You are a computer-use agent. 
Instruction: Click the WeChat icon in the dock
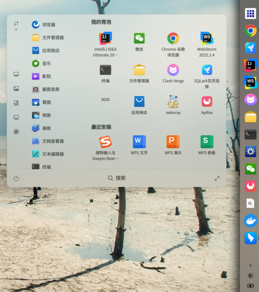(251, 169)
